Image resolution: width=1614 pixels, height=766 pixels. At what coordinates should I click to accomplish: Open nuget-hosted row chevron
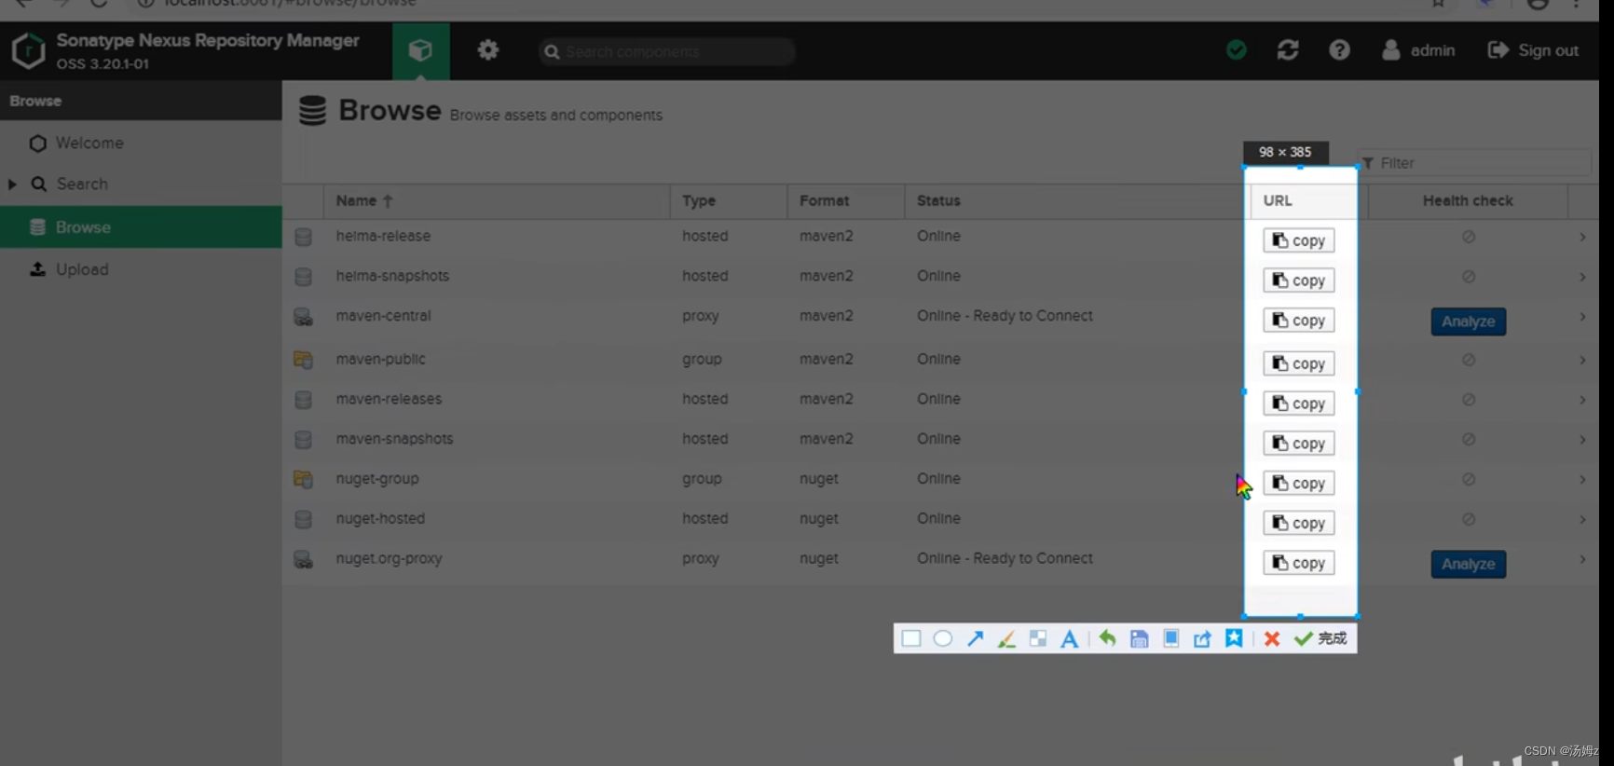pos(1582,520)
